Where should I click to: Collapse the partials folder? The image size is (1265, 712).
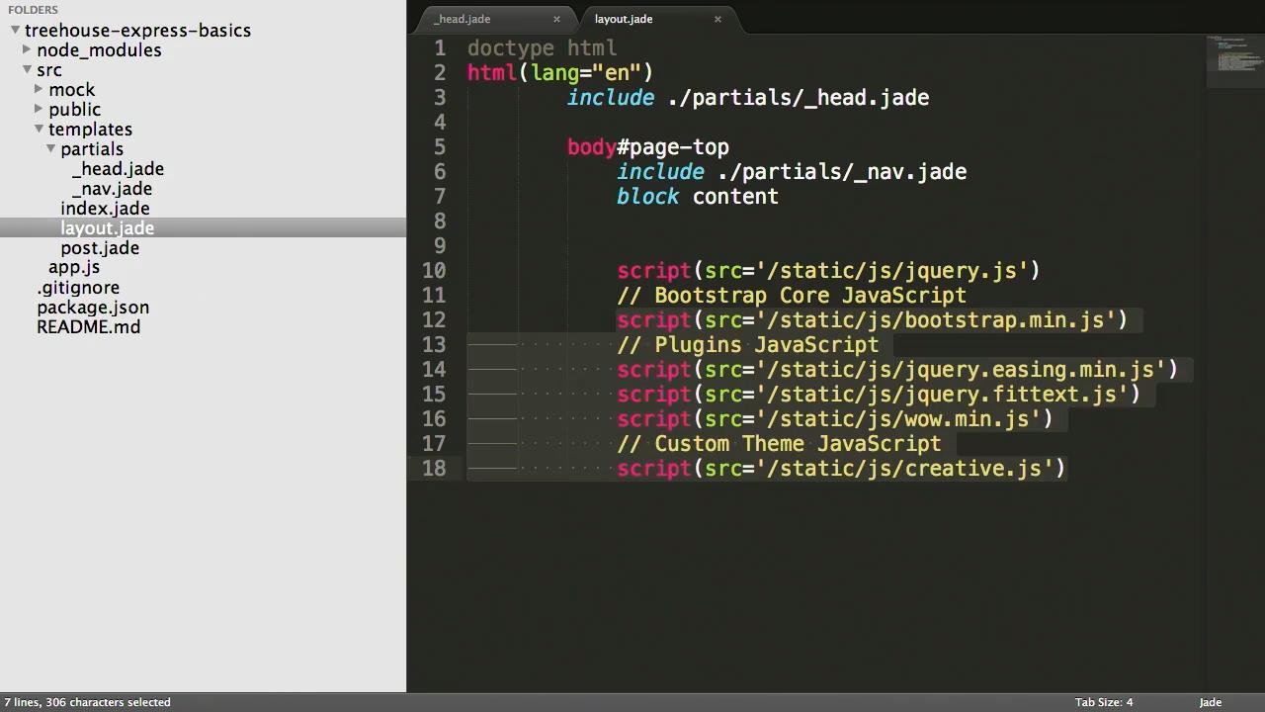click(x=50, y=148)
